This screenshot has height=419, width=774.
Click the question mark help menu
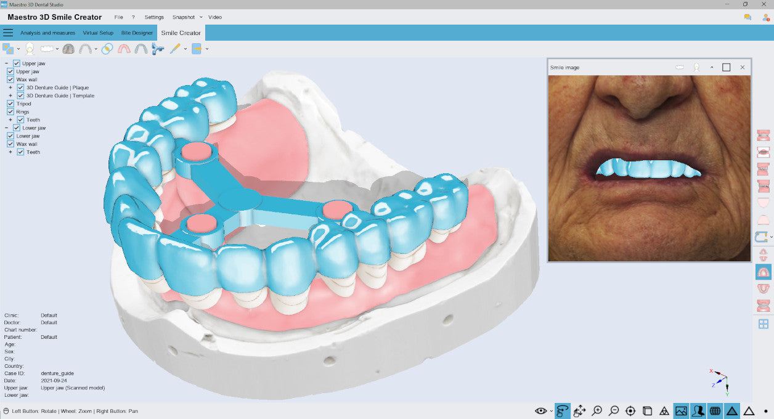coord(133,17)
